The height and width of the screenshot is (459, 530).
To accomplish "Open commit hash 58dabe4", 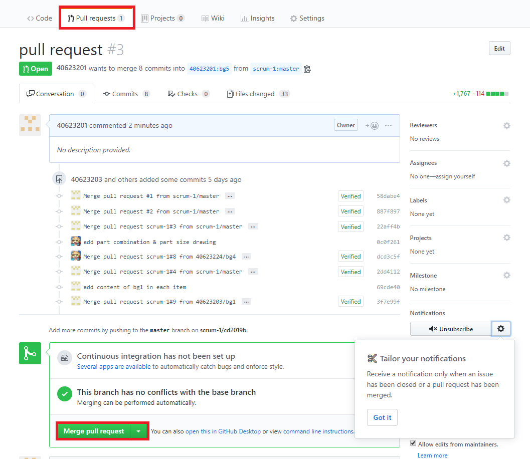I will (388, 196).
